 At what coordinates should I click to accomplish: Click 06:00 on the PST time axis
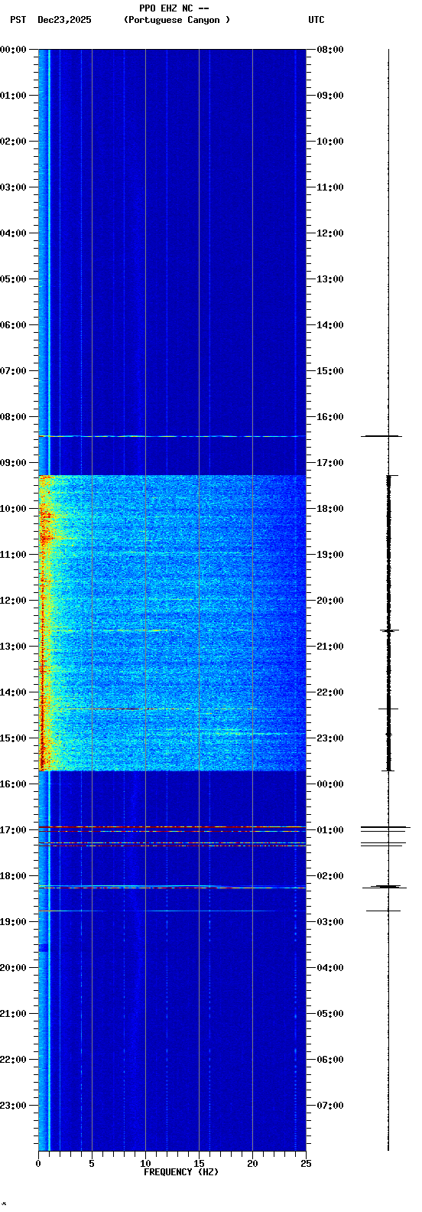[x=14, y=325]
